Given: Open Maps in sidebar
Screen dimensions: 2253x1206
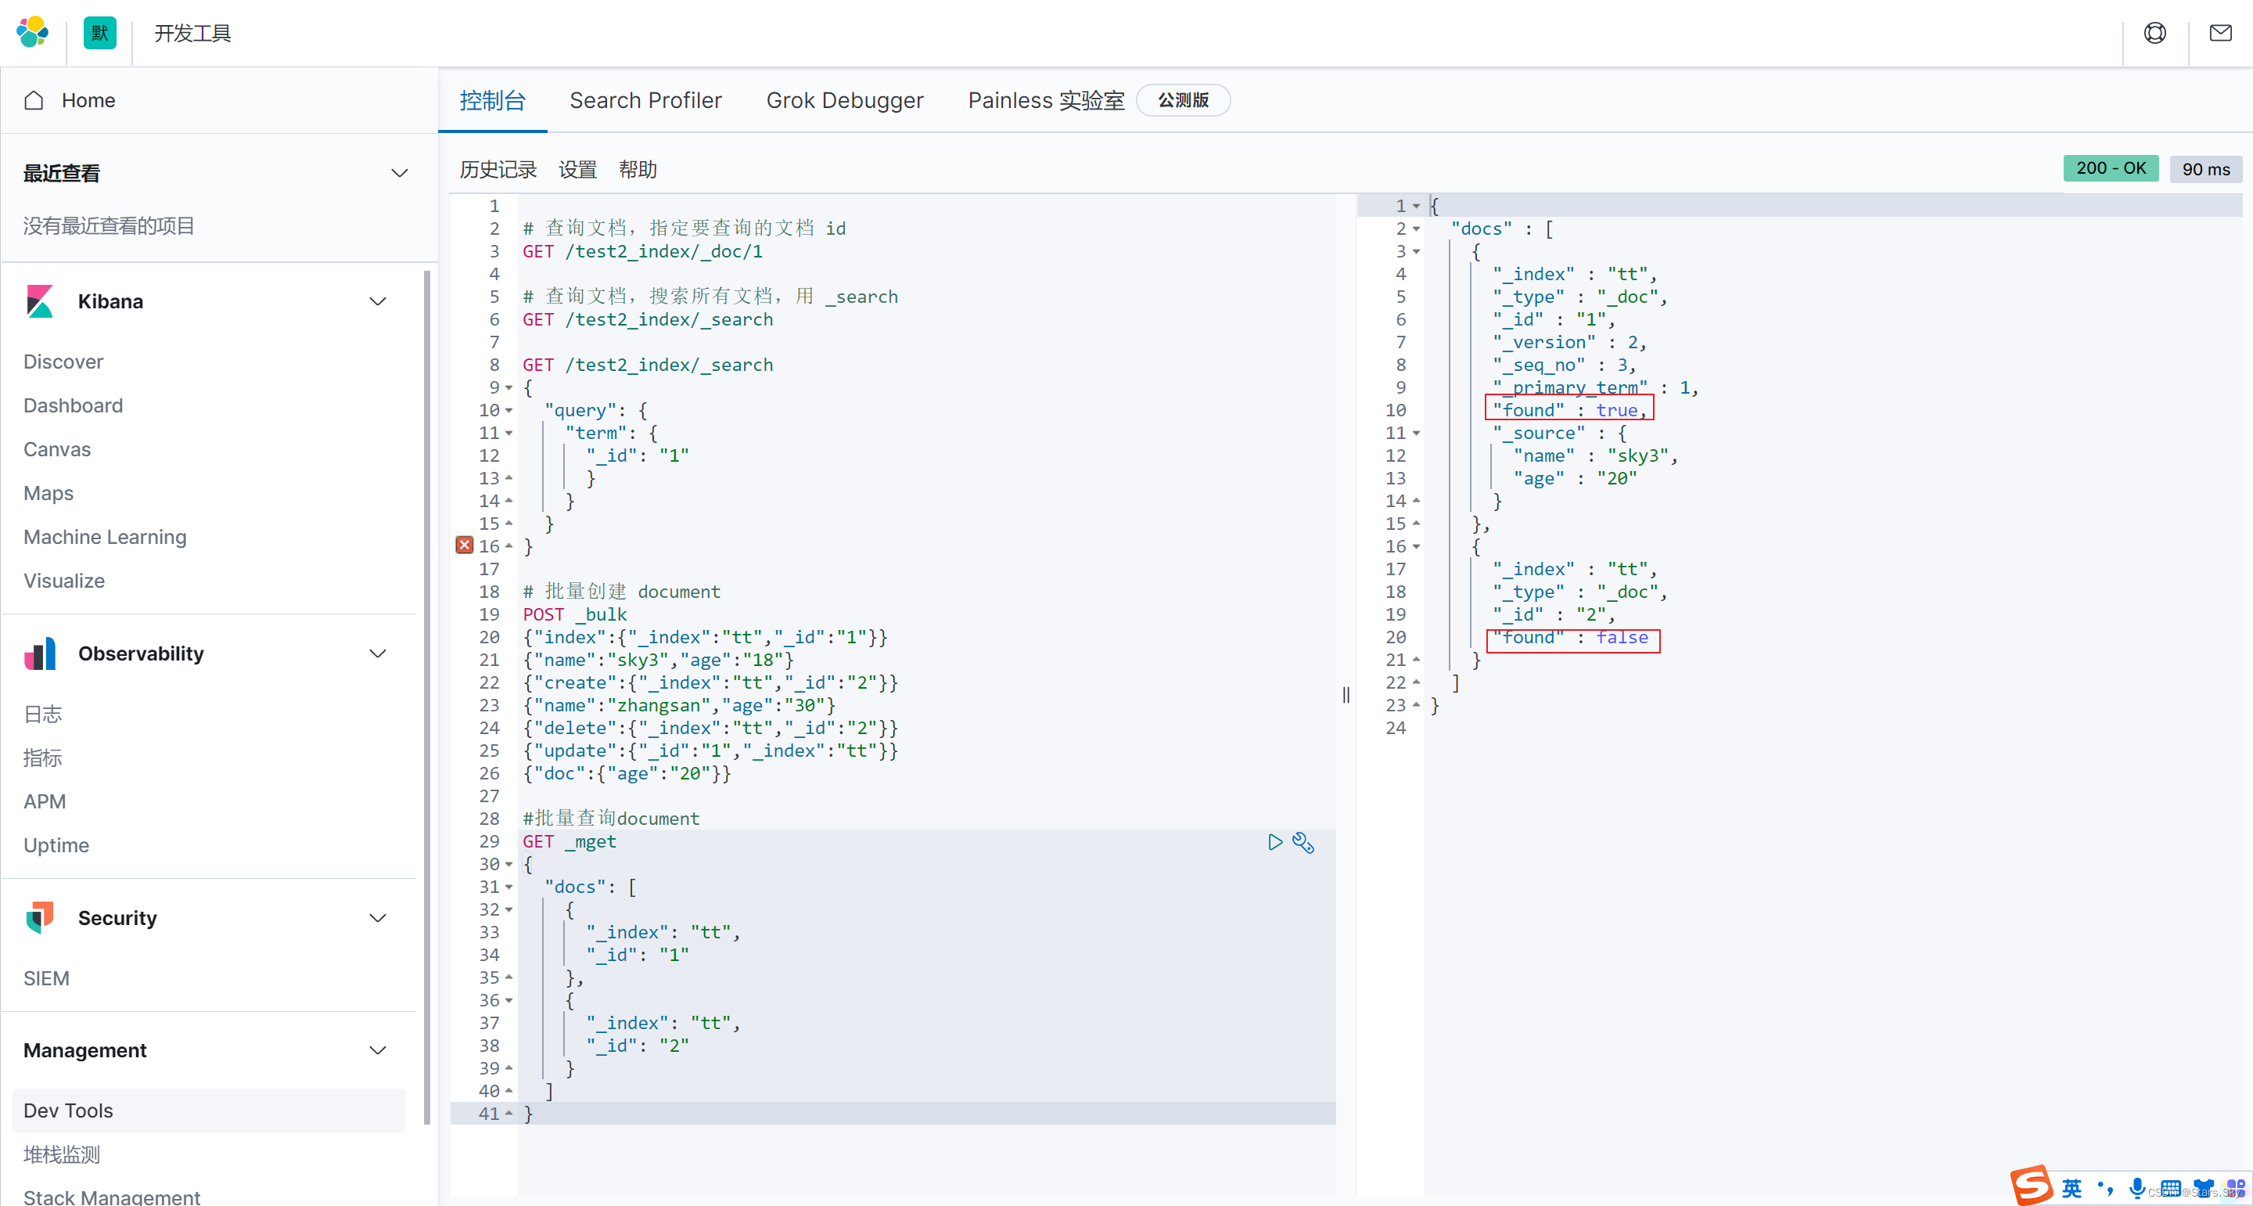Looking at the screenshot, I should 48,493.
